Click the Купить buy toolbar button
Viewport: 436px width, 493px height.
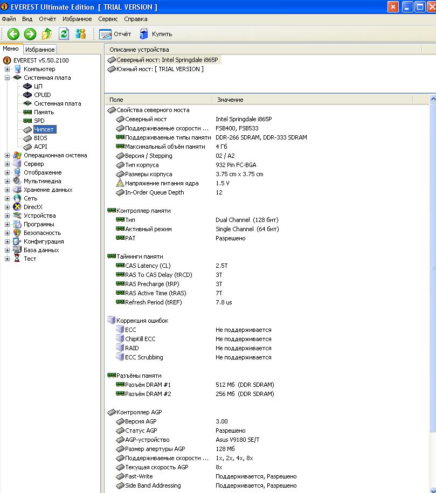coord(156,34)
